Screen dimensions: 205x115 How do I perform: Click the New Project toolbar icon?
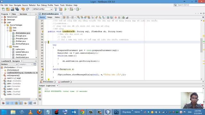8,9
